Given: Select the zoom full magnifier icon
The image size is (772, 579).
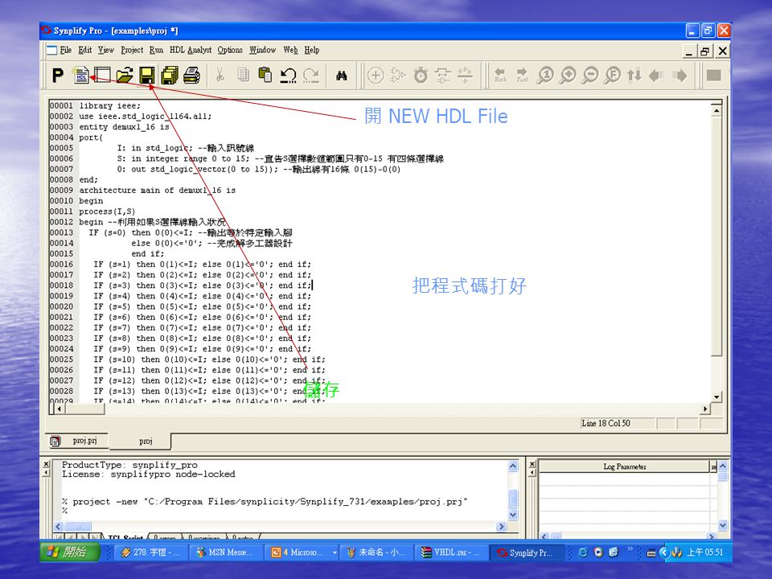Looking at the screenshot, I should [612, 76].
